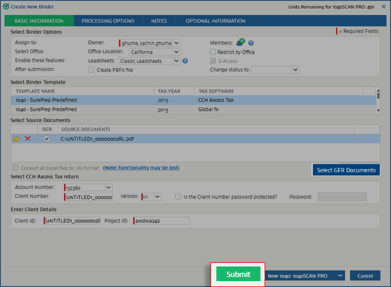Click the SurePrep logo in title bar
Image resolution: width=391 pixels, height=287 pixels.
click(x=5, y=5)
